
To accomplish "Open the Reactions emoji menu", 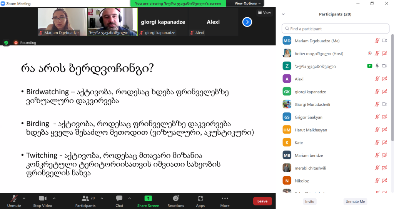I will pyautogui.click(x=176, y=199).
